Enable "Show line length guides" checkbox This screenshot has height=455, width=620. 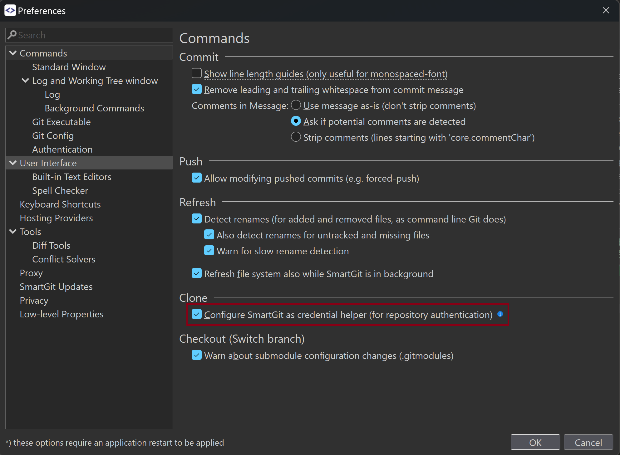pos(196,73)
